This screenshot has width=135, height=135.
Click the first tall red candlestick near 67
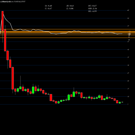pyautogui.click(x=2, y=21)
